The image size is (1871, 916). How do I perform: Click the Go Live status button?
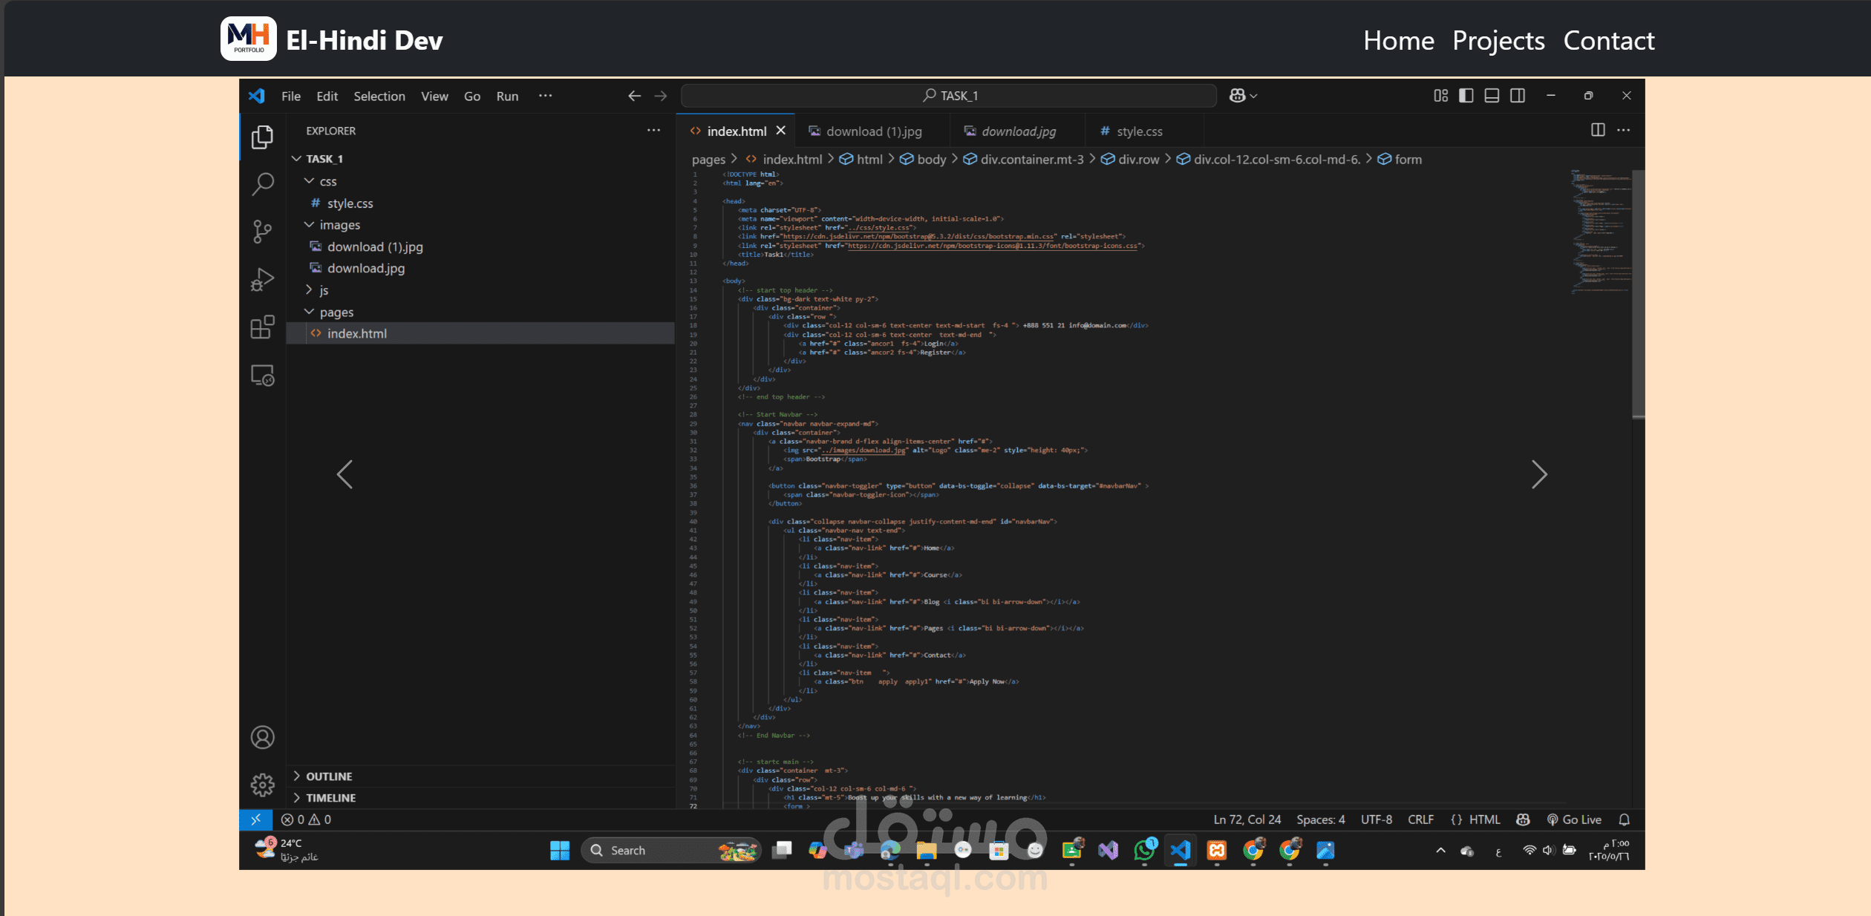click(1574, 820)
